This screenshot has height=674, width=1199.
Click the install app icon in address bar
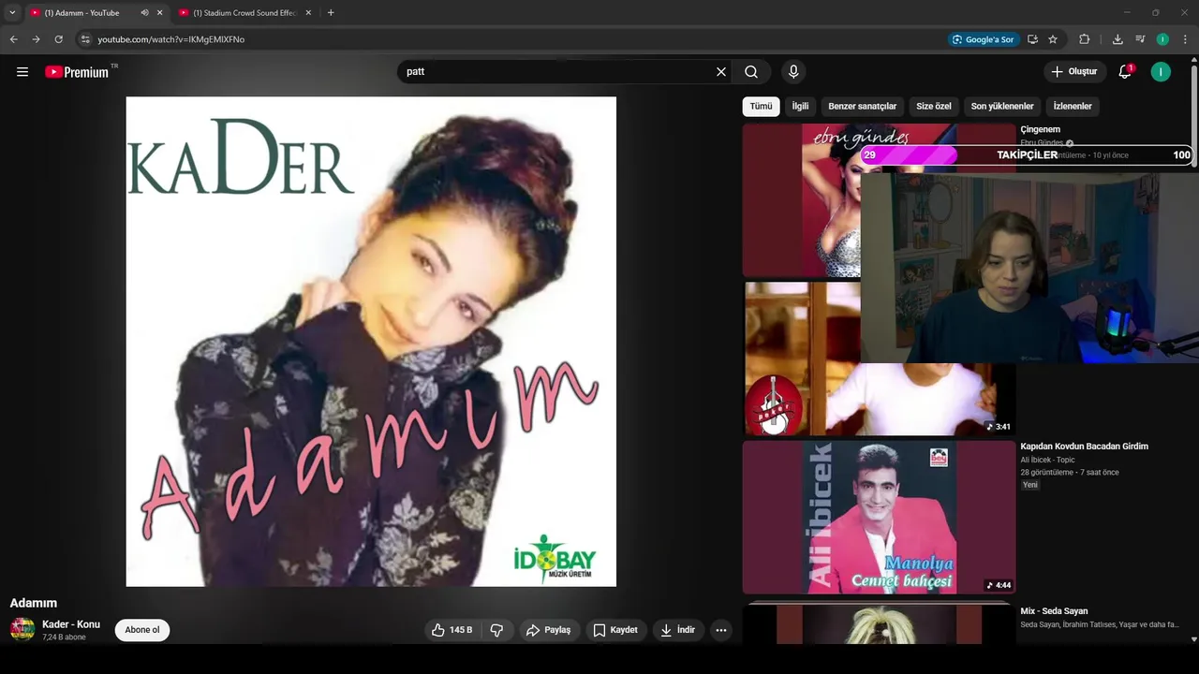point(1032,39)
